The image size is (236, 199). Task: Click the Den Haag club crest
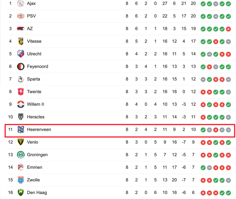tap(21, 193)
